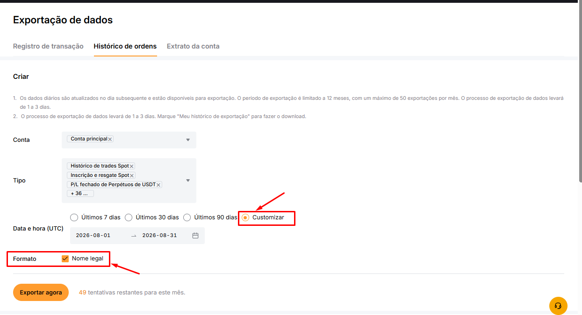Viewport: 582px width, 315px height.
Task: Open calendar icon in date range field
Action: 195,236
